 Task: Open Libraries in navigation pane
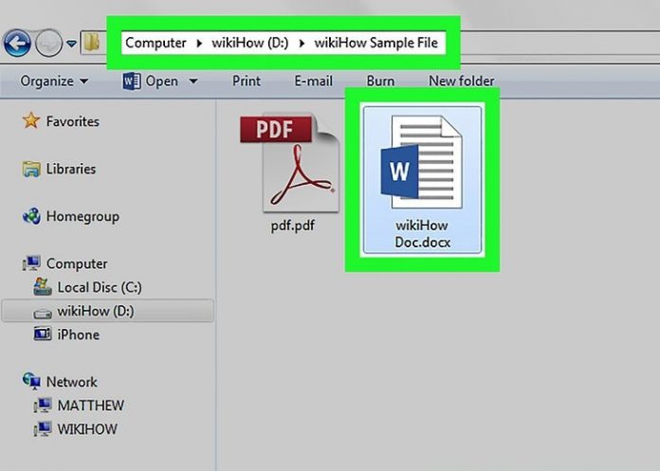[x=71, y=169]
